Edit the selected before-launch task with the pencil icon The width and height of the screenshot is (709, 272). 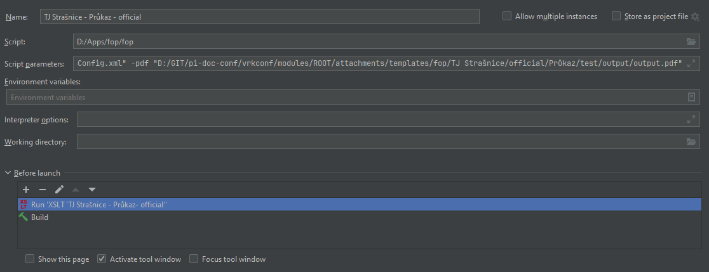click(x=59, y=190)
